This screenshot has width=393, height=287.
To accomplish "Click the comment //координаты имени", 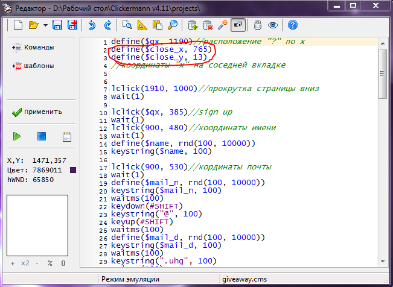I will 232,128.
